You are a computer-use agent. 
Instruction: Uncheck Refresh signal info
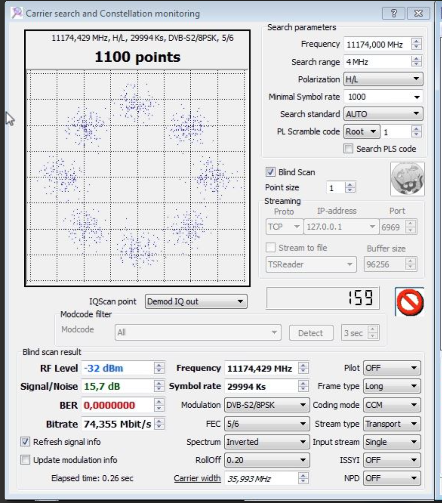pos(25,442)
